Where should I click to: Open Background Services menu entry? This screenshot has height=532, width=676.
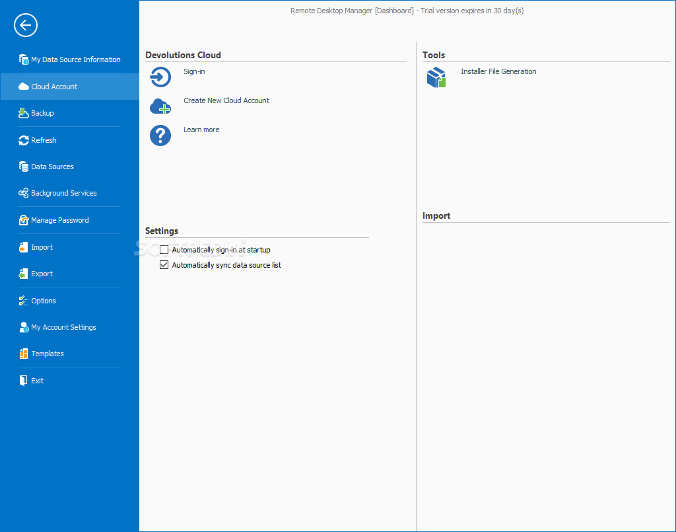click(x=70, y=193)
